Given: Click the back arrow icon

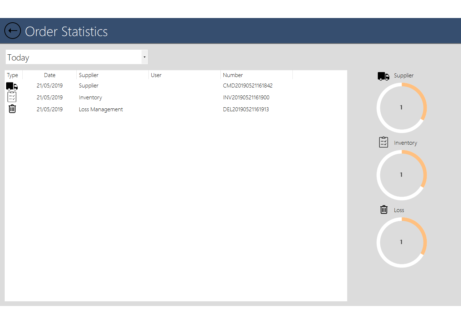Looking at the screenshot, I should (13, 31).
